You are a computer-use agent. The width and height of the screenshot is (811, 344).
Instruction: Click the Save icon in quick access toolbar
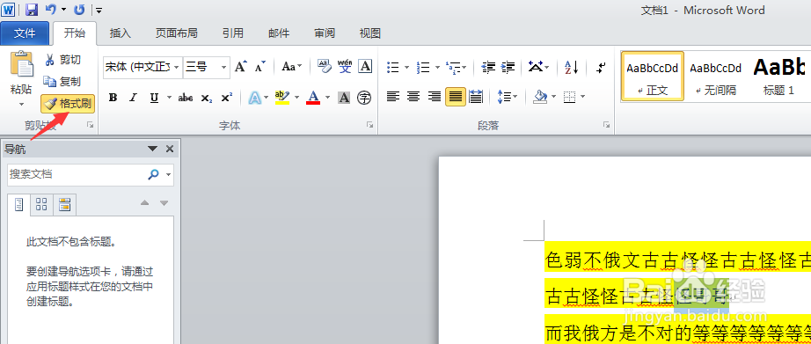(31, 10)
